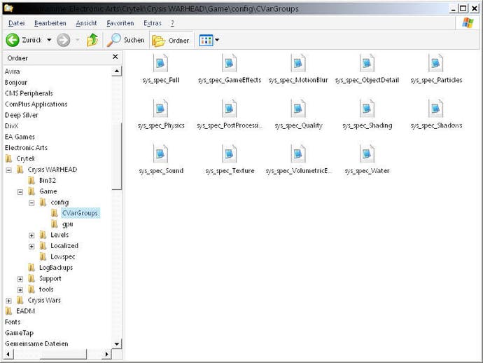Image resolution: width=483 pixels, height=363 pixels.
Task: Expand the Levels tree node
Action: pos(31,235)
